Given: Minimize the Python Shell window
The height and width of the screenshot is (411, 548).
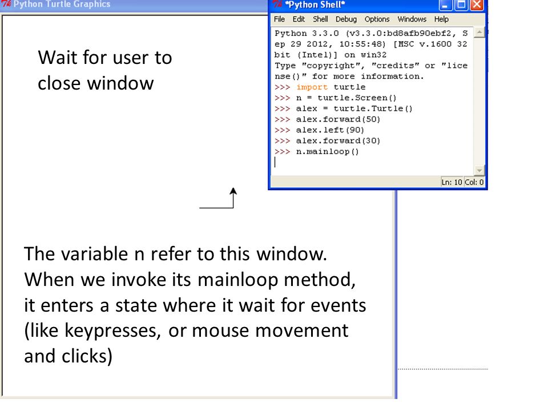Looking at the screenshot, I should 445,5.
